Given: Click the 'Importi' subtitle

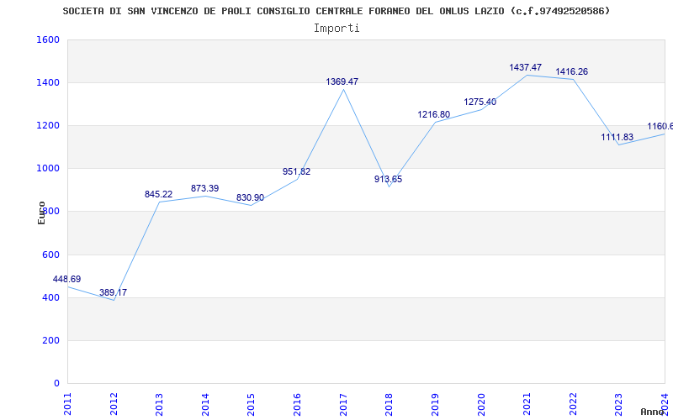Looking at the screenshot, I should click(336, 29).
